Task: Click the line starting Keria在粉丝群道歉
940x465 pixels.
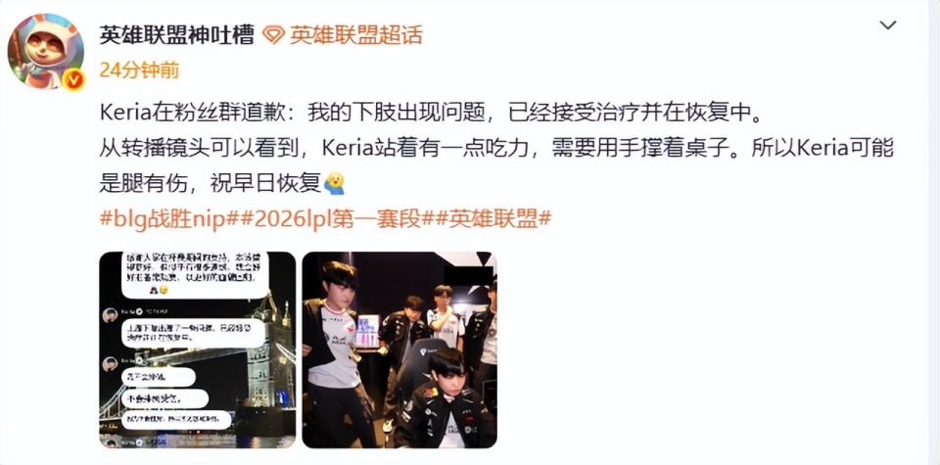Action: (433, 114)
